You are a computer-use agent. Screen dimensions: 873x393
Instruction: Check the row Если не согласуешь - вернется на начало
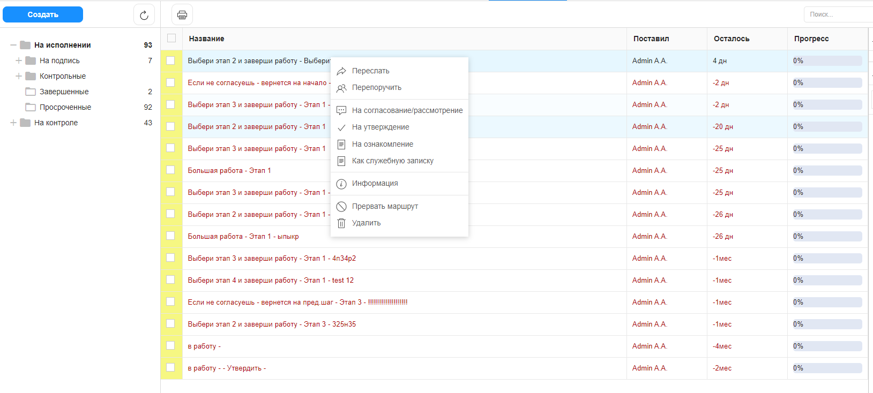point(170,82)
